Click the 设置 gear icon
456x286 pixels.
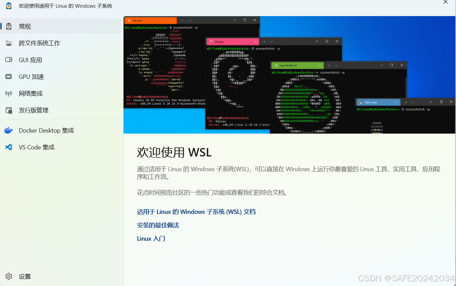point(9,276)
